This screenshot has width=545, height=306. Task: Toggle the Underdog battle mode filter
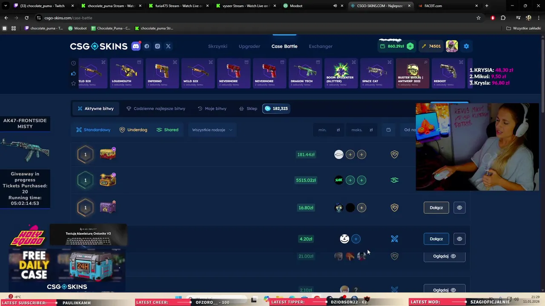point(133,130)
